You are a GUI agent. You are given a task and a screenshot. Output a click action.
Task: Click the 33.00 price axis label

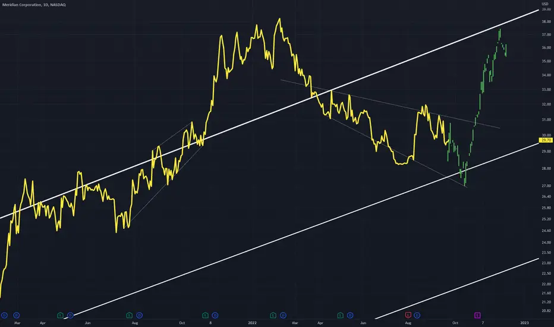[546, 89]
